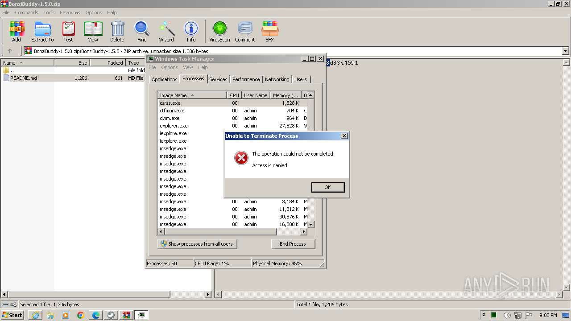The height and width of the screenshot is (321, 571).
Task: Open Internet Explorer from the taskbar
Action: click(35, 315)
